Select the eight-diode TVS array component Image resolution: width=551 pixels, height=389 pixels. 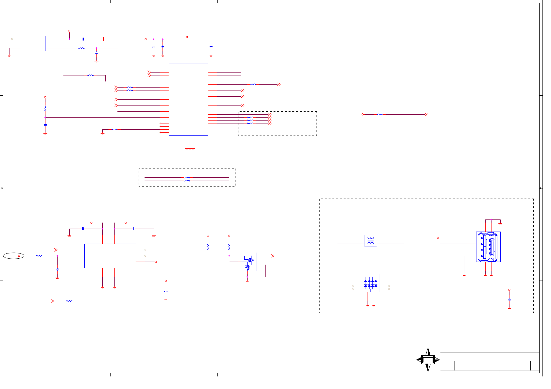tap(370, 283)
